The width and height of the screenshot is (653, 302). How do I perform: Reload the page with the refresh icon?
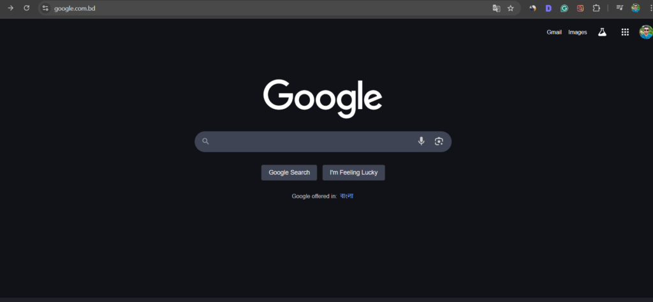pyautogui.click(x=27, y=8)
